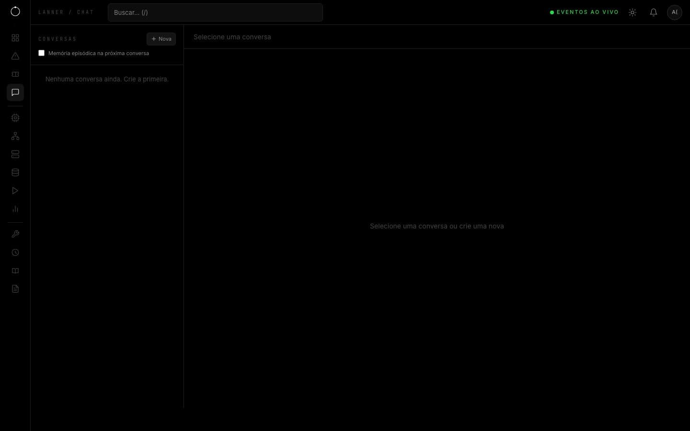Open the dashboard grid icon in sidebar
The height and width of the screenshot is (431, 690).
(15, 38)
